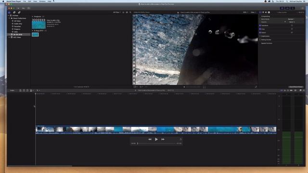Toggle the browser panel visibility button
308x173 pixels.
click(x=282, y=8)
